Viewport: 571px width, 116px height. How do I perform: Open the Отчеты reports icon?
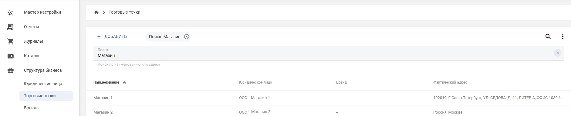[11, 27]
